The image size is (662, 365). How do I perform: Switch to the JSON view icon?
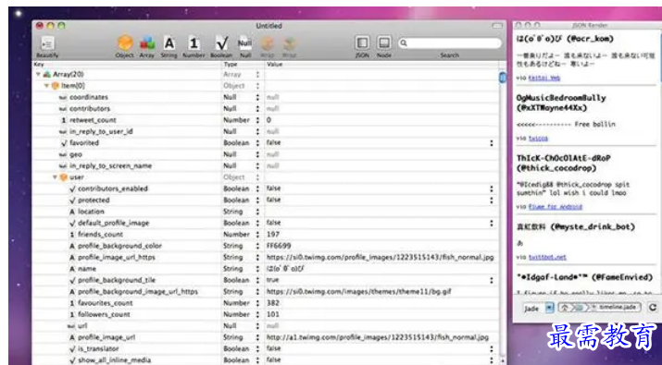(x=362, y=43)
